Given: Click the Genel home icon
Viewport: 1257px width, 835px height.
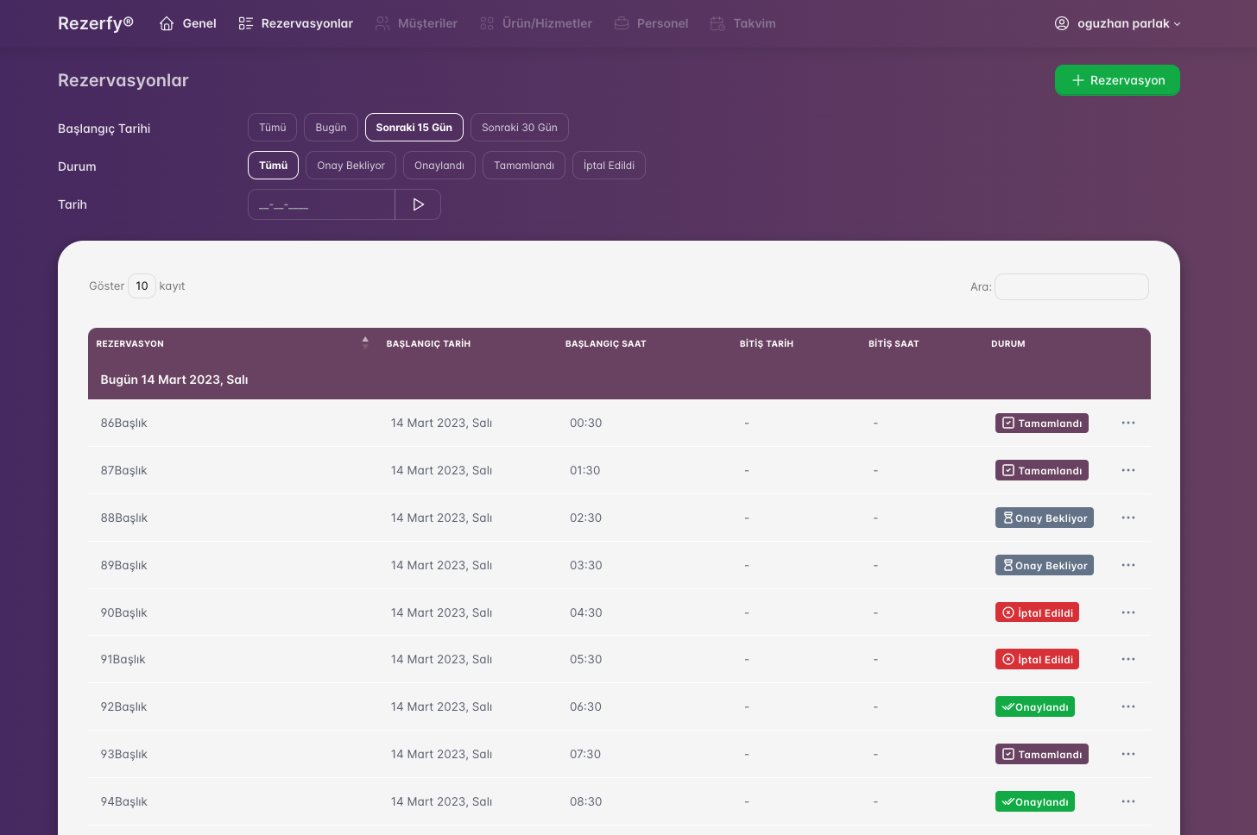Looking at the screenshot, I should tap(167, 23).
